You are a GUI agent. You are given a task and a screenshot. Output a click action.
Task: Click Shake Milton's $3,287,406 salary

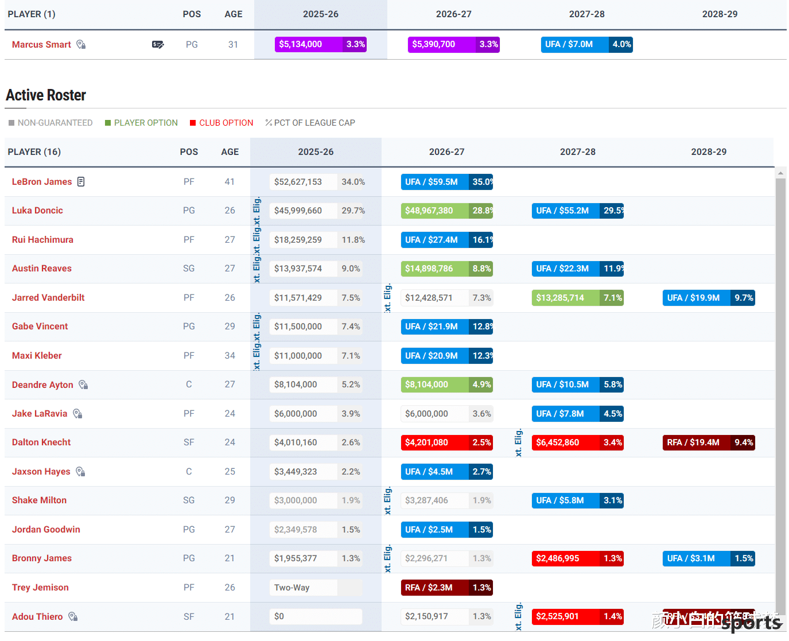(447, 500)
